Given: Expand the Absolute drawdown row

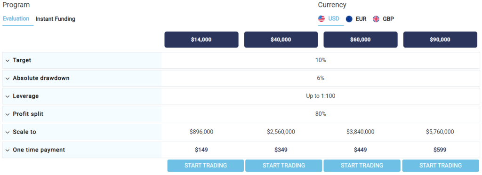Looking at the screenshot, I should (8, 78).
